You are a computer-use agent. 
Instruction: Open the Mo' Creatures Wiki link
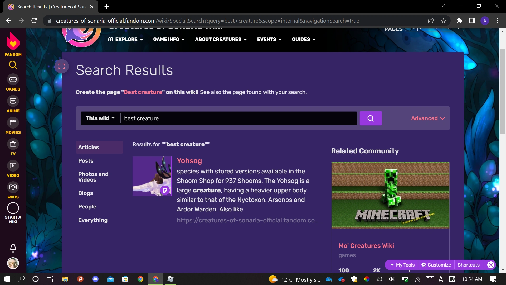click(x=366, y=246)
